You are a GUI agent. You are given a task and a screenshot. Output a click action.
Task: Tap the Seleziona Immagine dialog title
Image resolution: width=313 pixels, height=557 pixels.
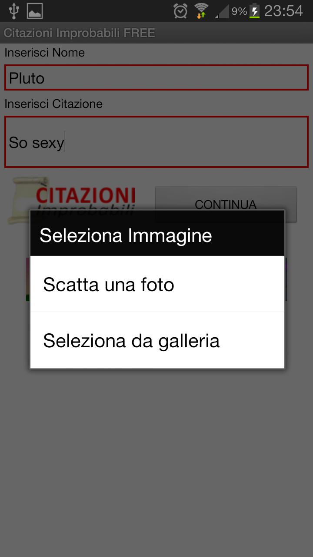(x=126, y=235)
